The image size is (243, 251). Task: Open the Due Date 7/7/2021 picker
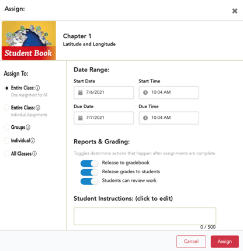tap(103, 118)
